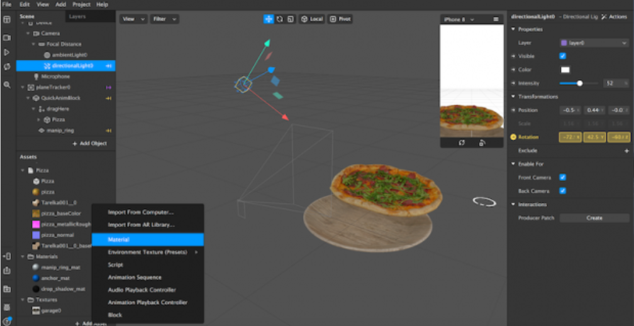Click the patch arrow icon beside Intensity
The height and width of the screenshot is (326, 634).
coord(513,83)
